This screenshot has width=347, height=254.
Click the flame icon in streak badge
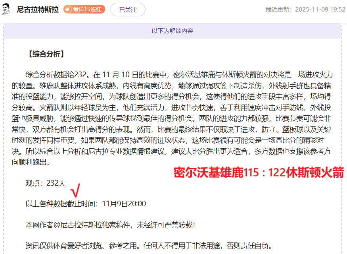click(68, 10)
